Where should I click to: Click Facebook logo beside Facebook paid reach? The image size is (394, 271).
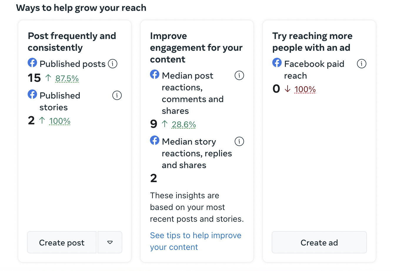click(x=277, y=63)
